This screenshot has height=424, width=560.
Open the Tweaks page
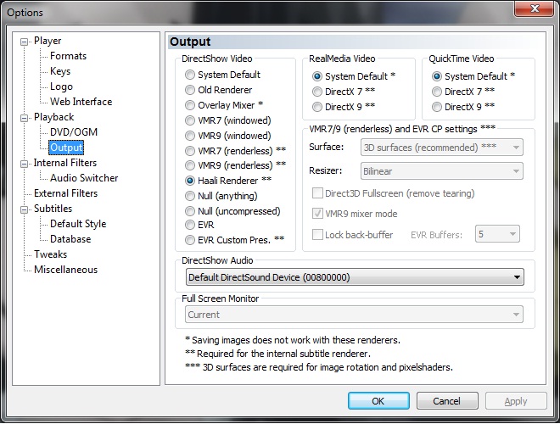pyautogui.click(x=50, y=254)
